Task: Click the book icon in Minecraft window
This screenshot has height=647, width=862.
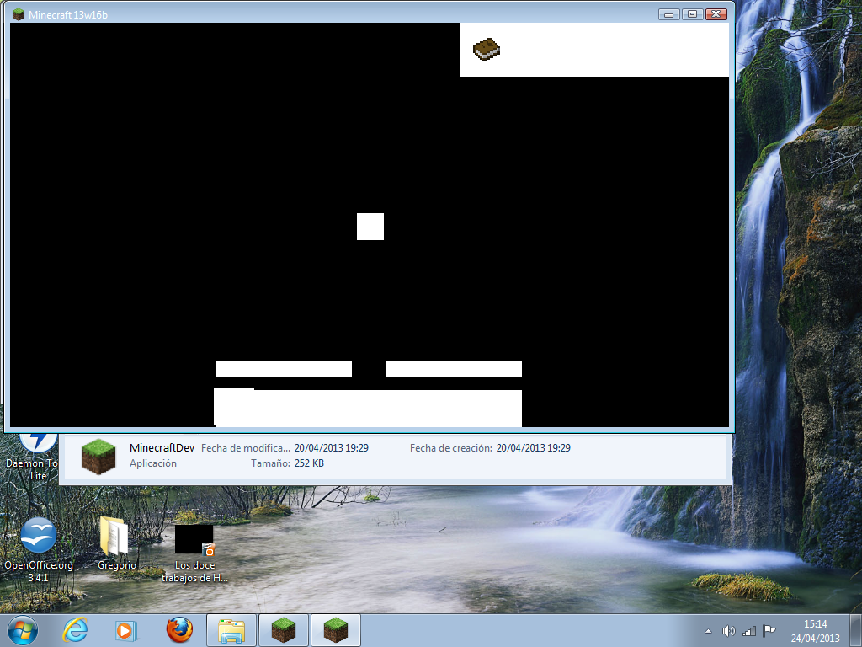Action: click(486, 50)
